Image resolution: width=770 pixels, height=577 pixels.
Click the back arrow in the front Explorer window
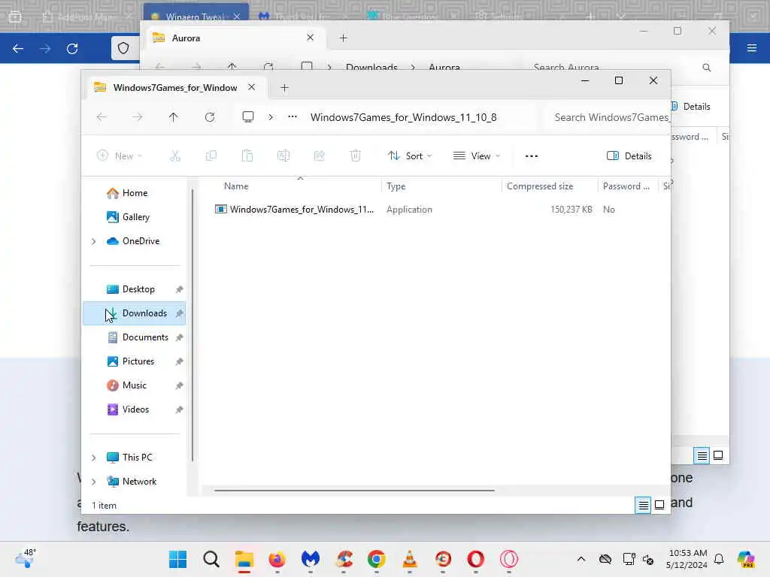pos(102,117)
